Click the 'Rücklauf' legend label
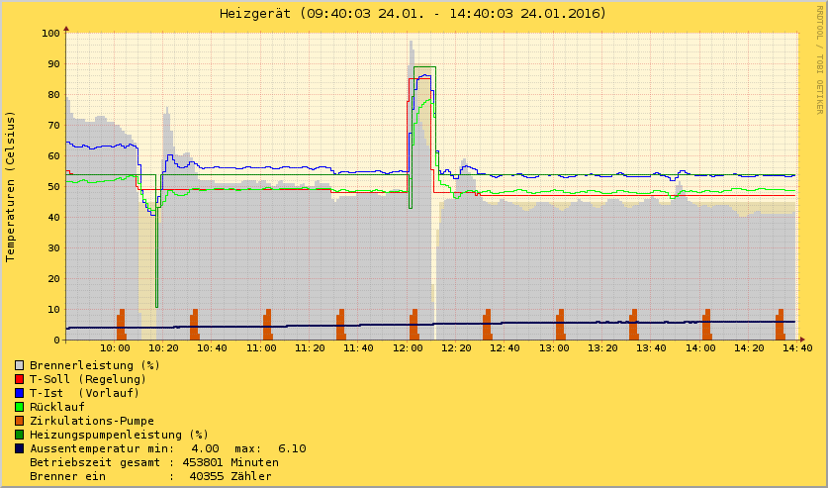 (x=57, y=407)
